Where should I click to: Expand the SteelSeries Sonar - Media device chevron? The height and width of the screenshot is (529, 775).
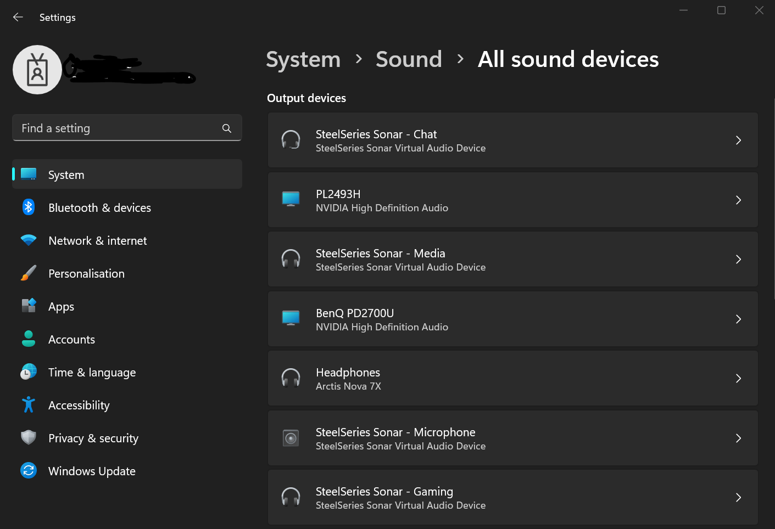738,259
